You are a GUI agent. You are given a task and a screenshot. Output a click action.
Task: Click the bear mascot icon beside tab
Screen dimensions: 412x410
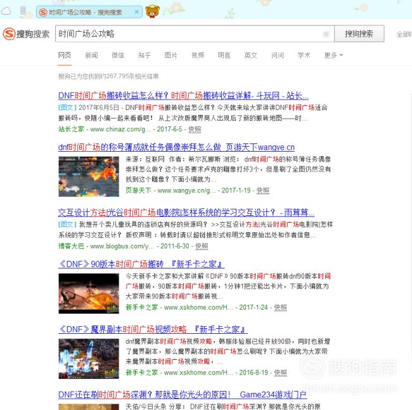pyautogui.click(x=152, y=11)
